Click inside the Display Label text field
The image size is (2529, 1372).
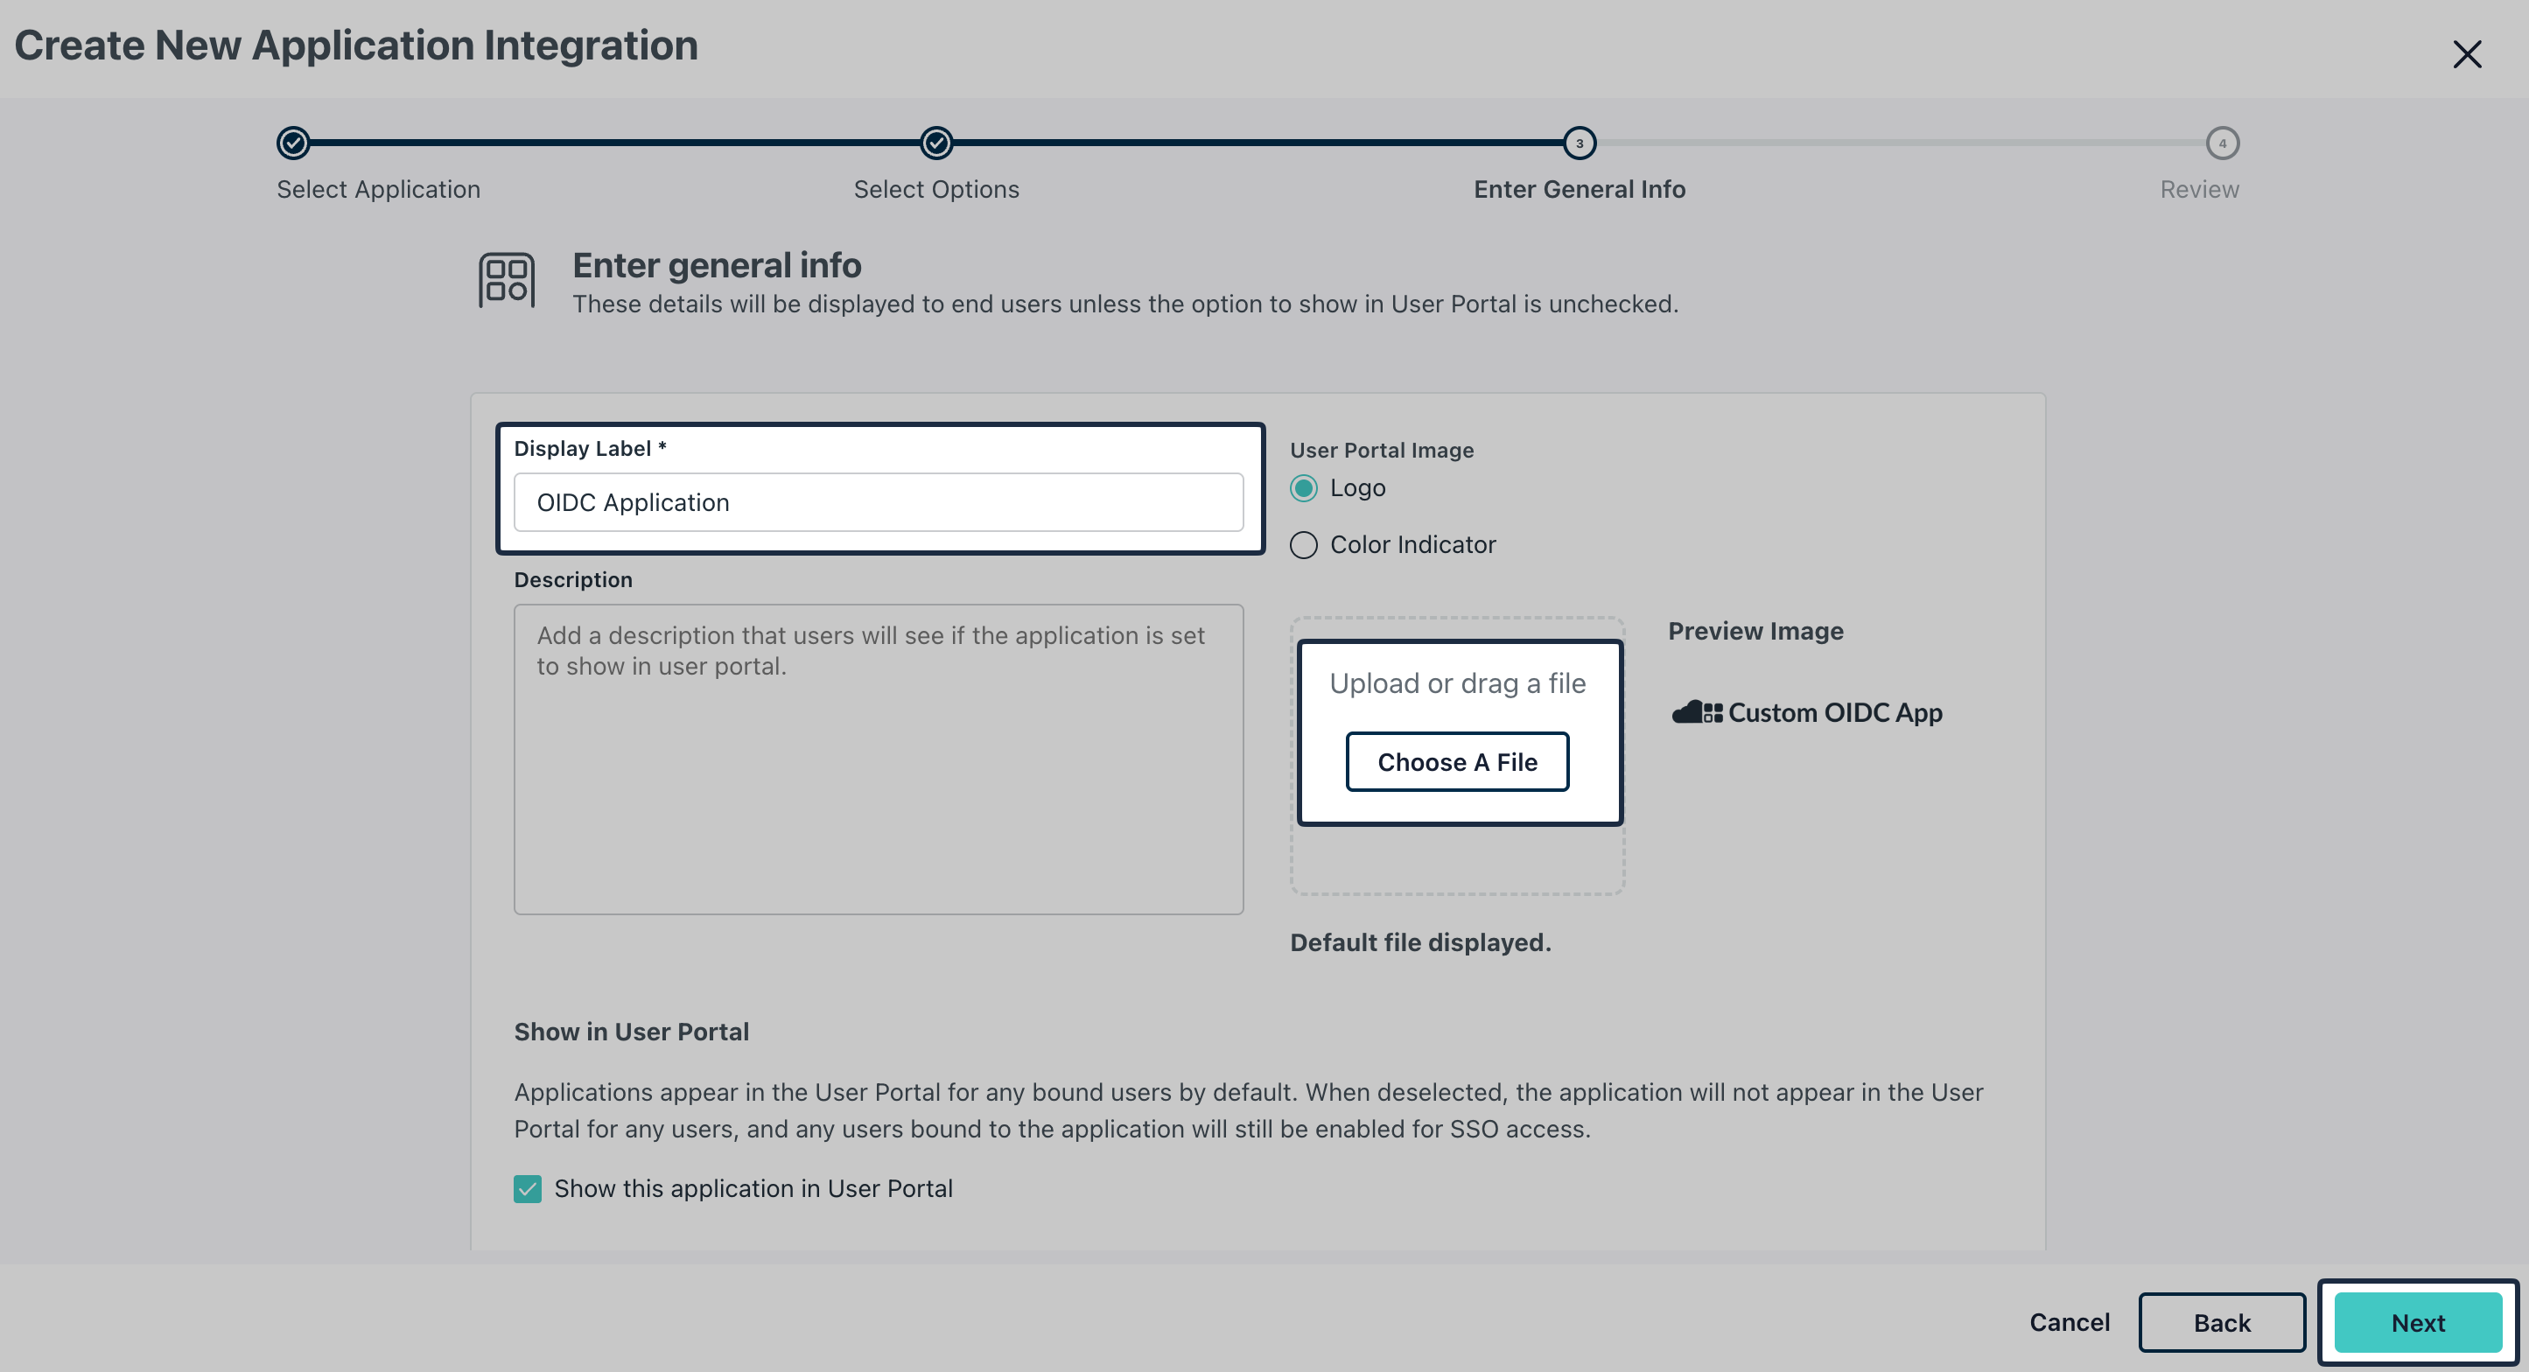tap(879, 501)
